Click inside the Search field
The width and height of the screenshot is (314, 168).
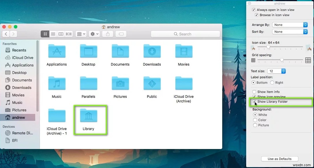pyautogui.click(x=185, y=34)
